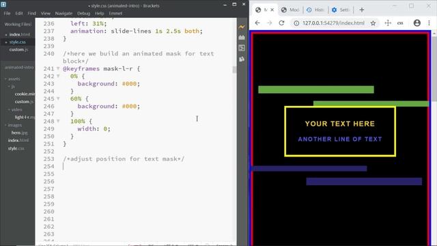Viewport: 437px width, 246px height.
Task: Open custom.js in the js folder
Action: pos(24,102)
